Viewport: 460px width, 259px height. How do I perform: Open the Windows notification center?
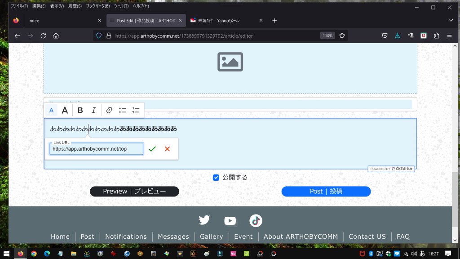[x=448, y=254]
